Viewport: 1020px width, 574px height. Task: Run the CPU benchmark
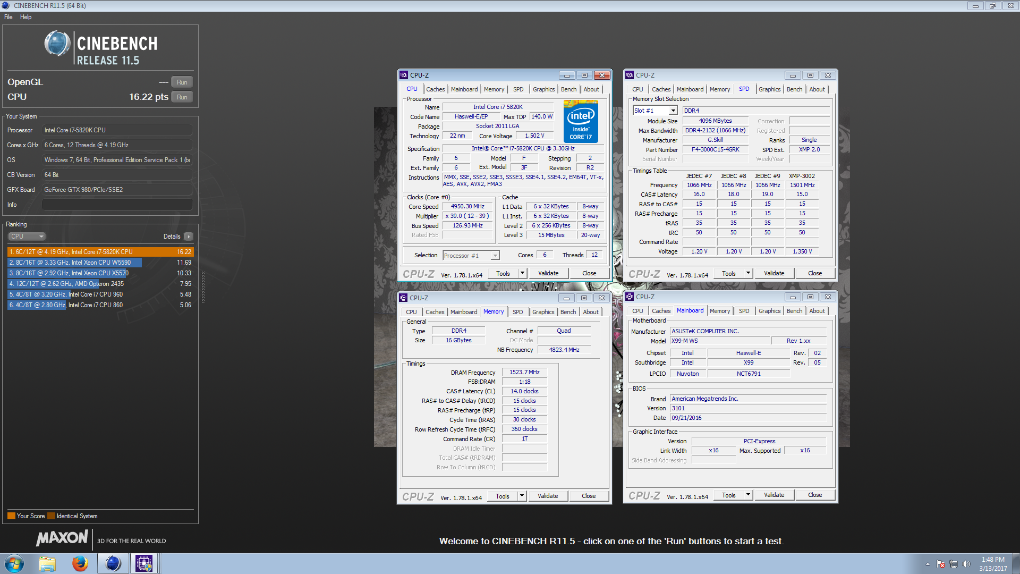point(182,97)
